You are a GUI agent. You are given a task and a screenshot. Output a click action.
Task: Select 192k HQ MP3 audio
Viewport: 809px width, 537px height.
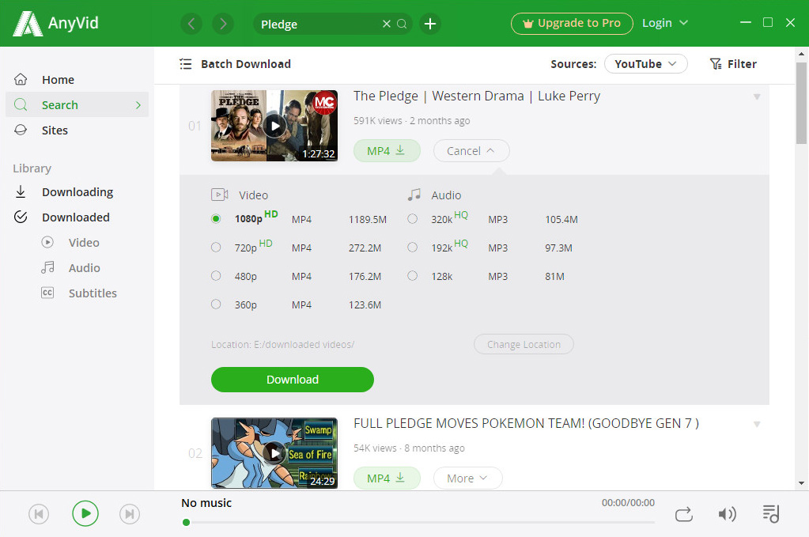click(x=412, y=248)
